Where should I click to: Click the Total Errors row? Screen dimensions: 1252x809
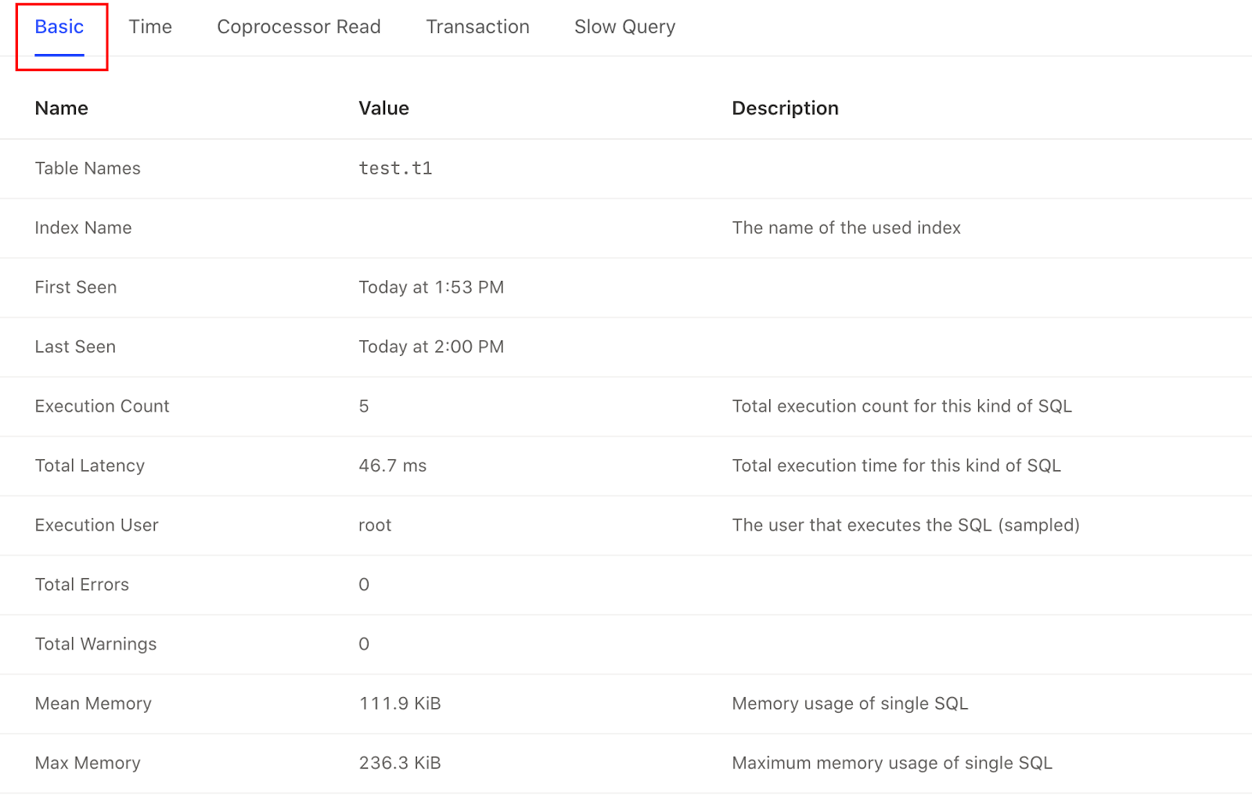tap(81, 584)
